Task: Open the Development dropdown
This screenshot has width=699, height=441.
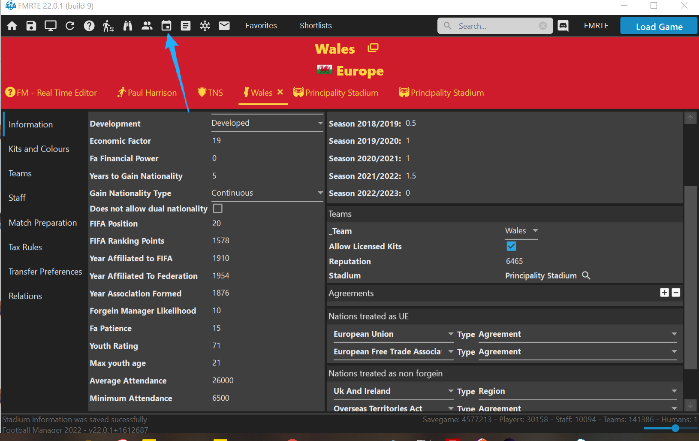Action: click(x=267, y=123)
